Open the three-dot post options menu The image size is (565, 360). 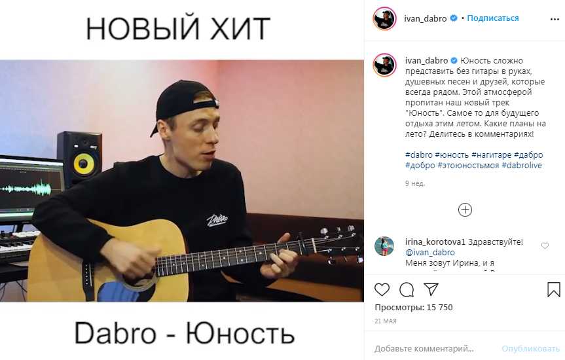click(555, 19)
